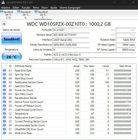Click the status icon of Write Error Rate
This screenshot has width=138, height=140.
(x=4, y=133)
